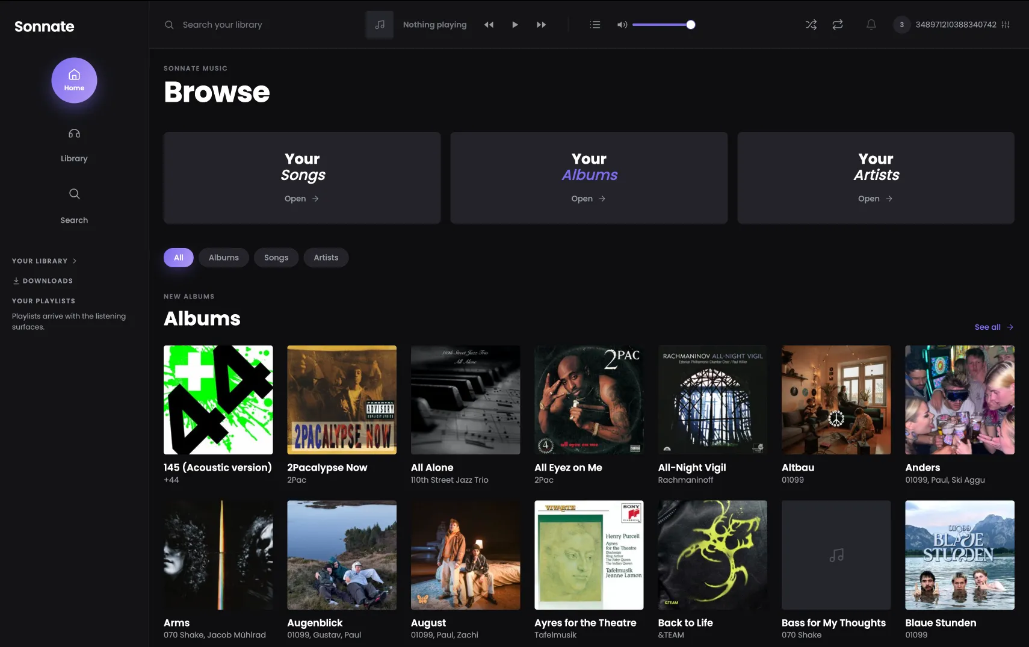Open account menu 348971210388340742
This screenshot has height=647, width=1029.
[945, 25]
